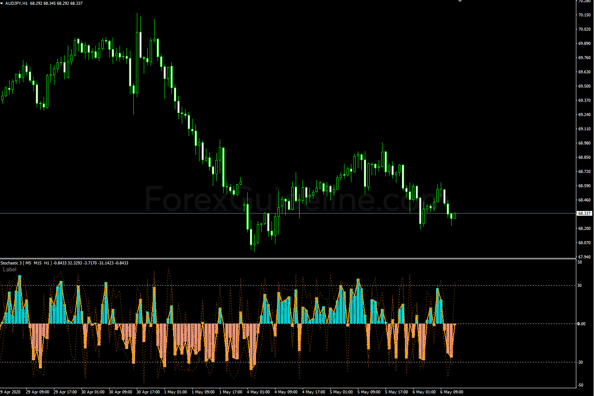Viewport: 594px width, 396px height.
Task: Click the grey chart shift marker at top
Action: (460, 1)
